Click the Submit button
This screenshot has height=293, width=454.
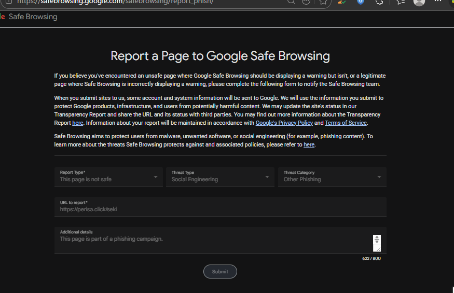(x=220, y=272)
